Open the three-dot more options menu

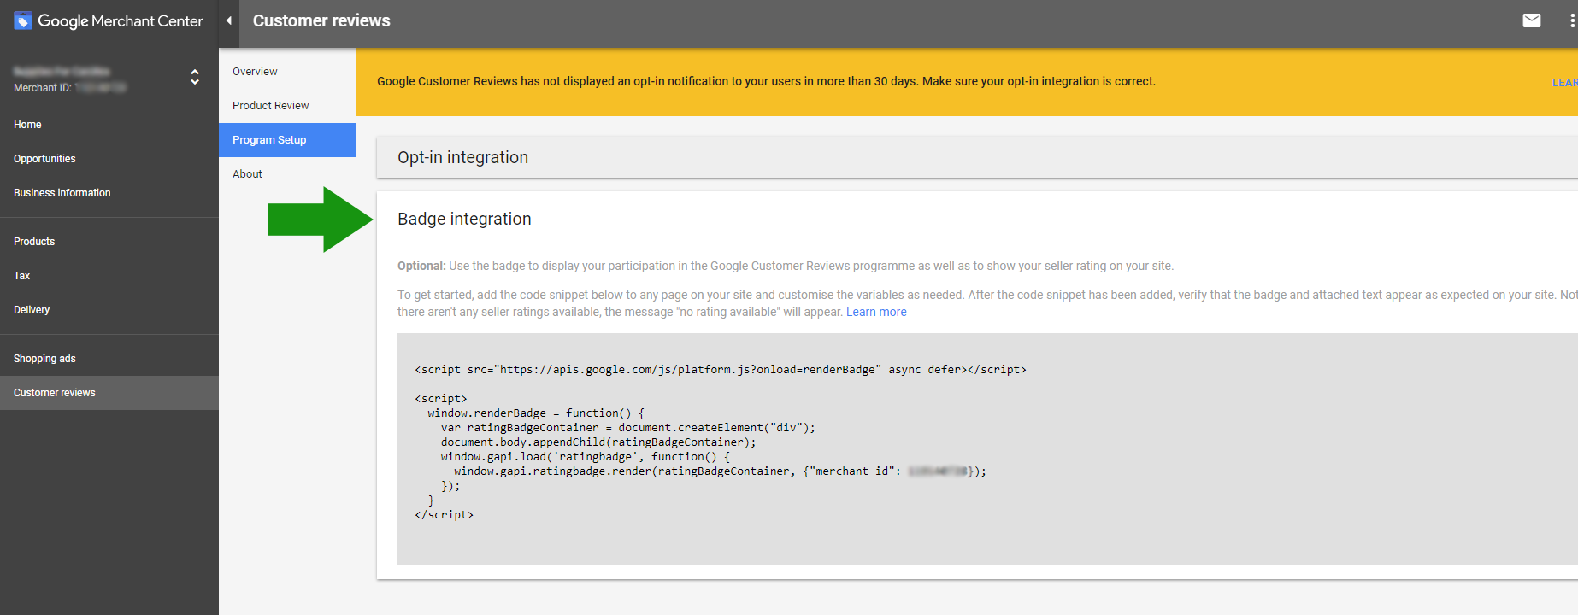coord(1572,20)
